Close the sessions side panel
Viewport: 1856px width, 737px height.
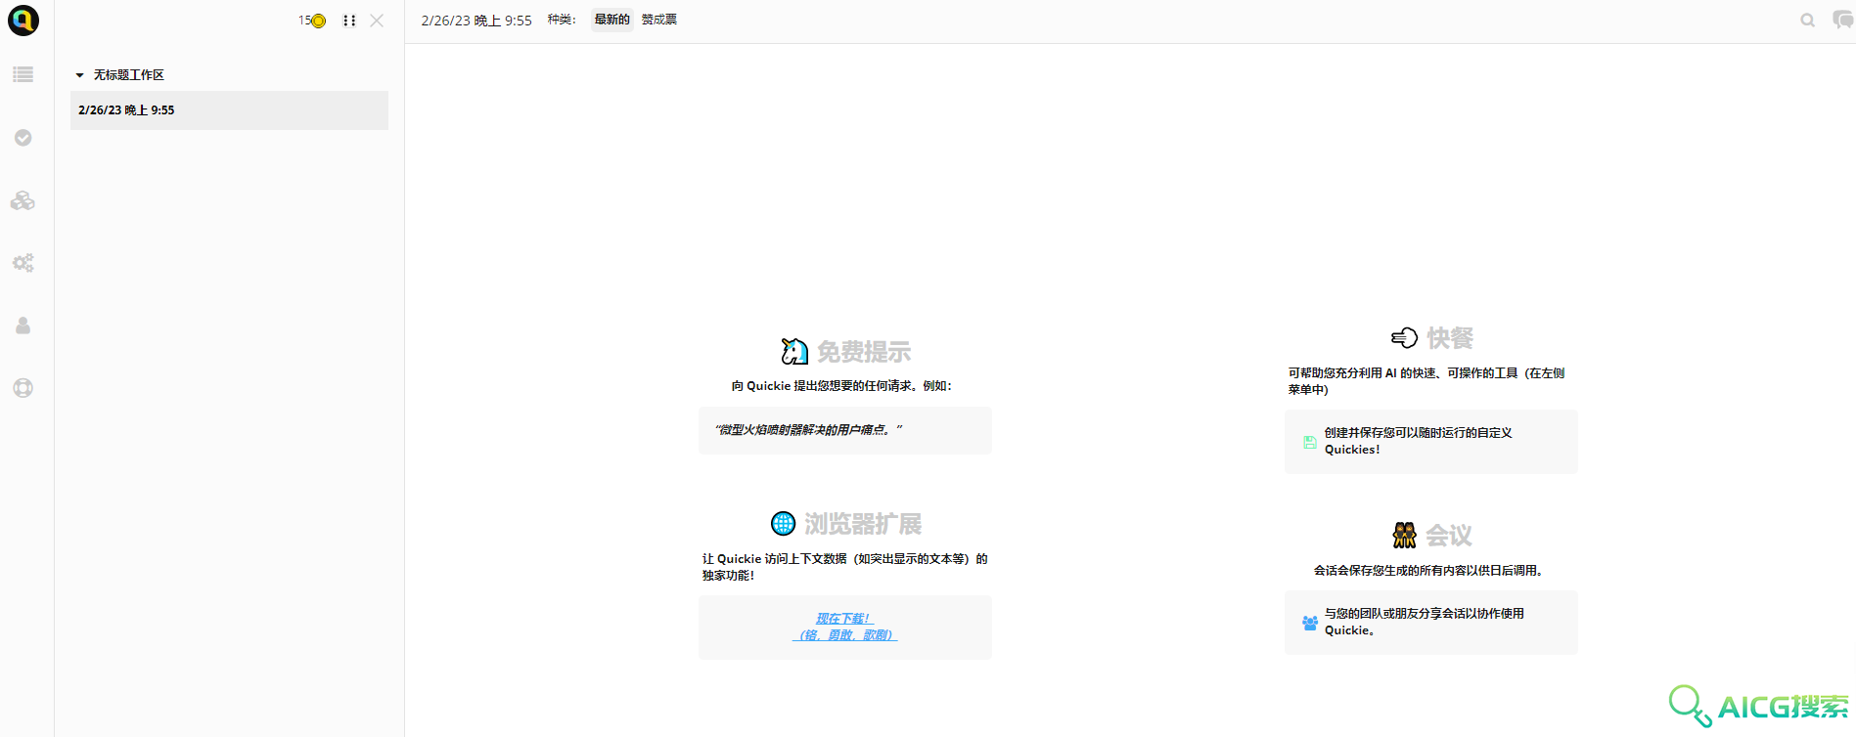tap(377, 21)
